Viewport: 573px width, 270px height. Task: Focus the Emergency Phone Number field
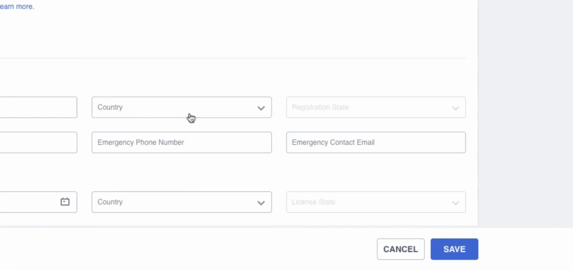click(x=181, y=142)
